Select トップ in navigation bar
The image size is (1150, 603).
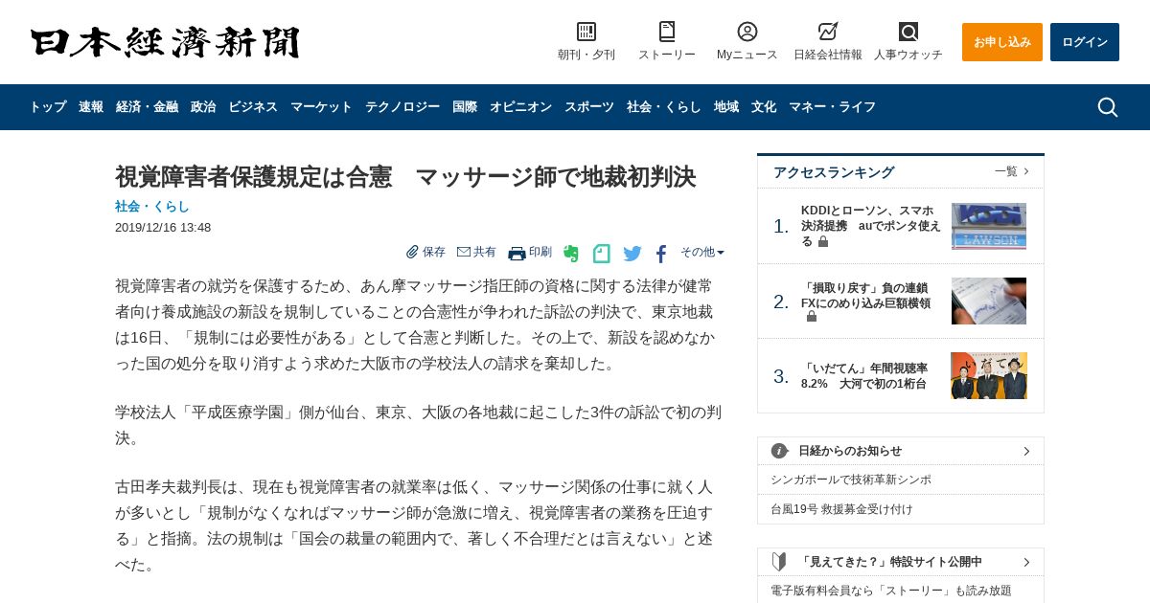click(48, 107)
